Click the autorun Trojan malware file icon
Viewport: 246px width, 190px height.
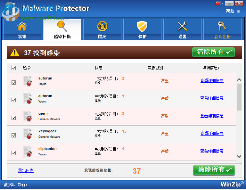coord(28,81)
